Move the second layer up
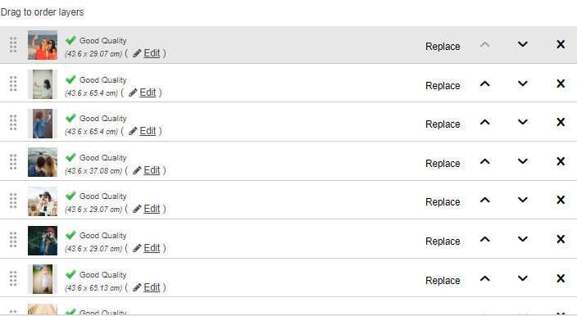Screen dimensions: 577x316 [485, 84]
